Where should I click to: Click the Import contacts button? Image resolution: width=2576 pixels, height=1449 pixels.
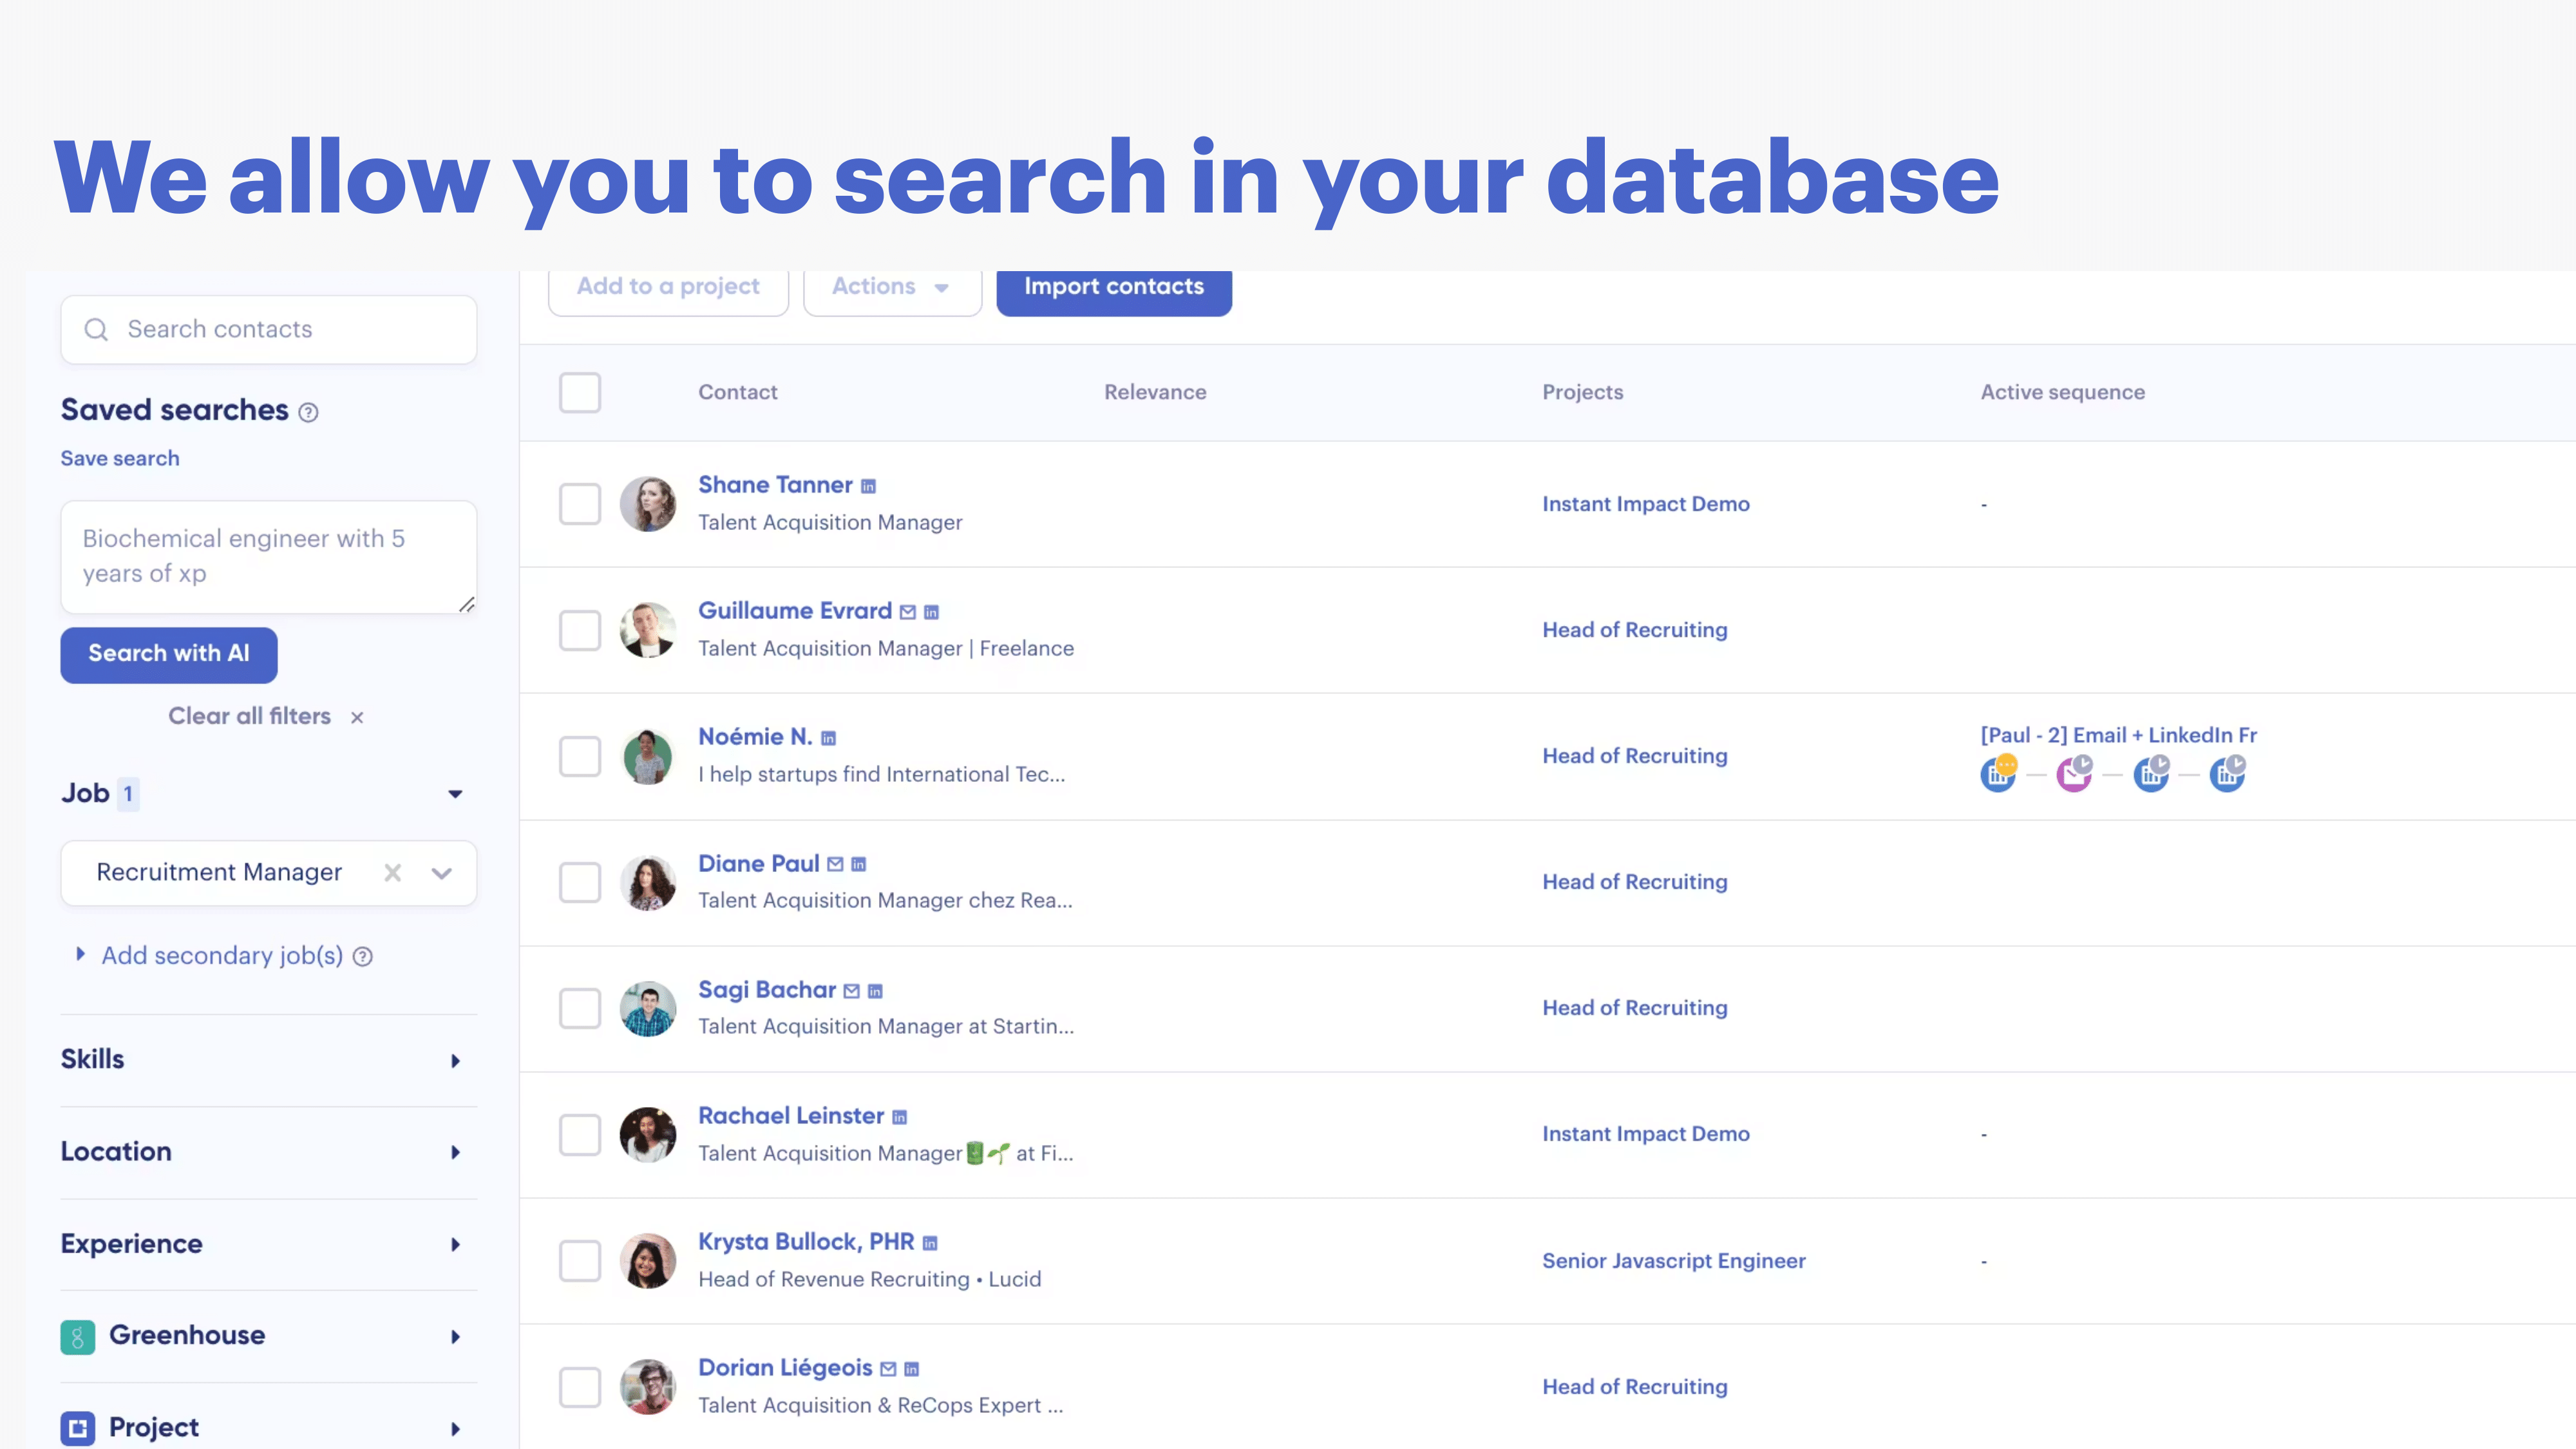click(x=1114, y=287)
